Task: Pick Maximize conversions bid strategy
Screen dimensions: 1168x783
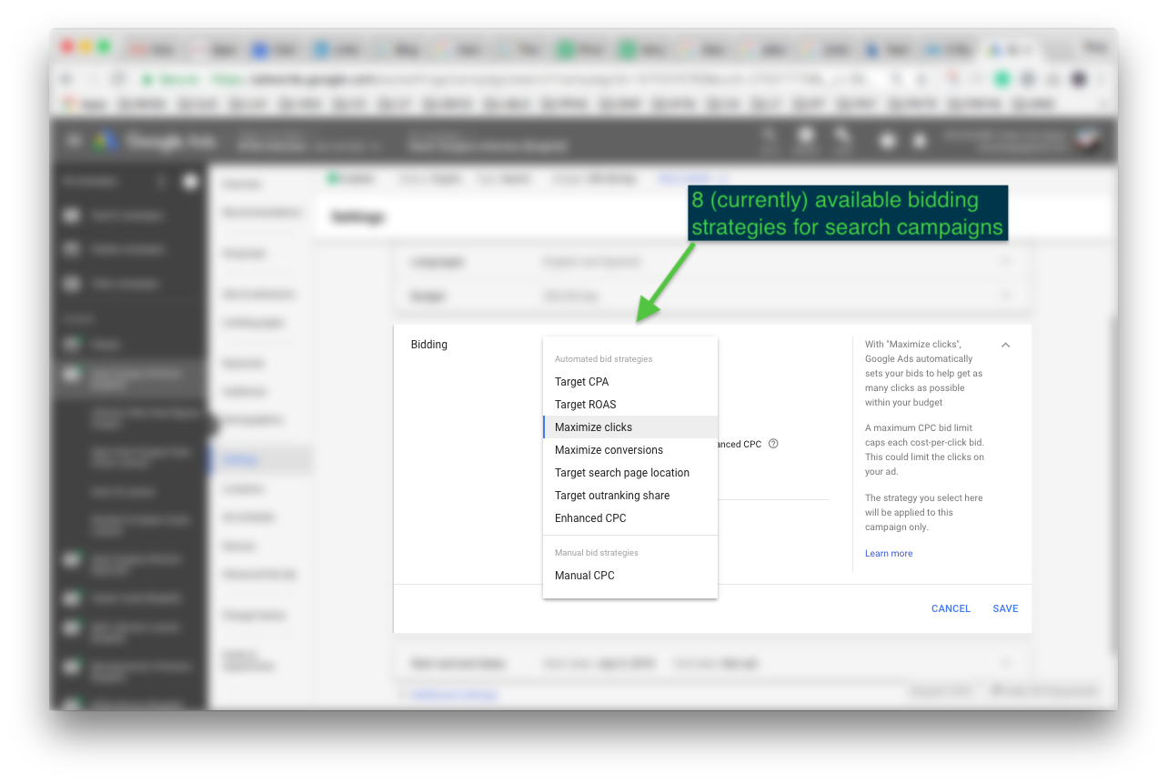Action: pos(629,450)
